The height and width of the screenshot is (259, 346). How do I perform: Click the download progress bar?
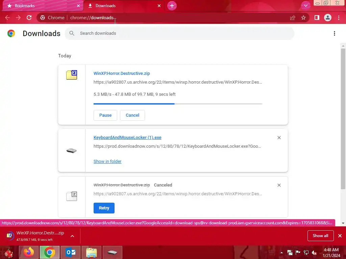pyautogui.click(x=178, y=104)
